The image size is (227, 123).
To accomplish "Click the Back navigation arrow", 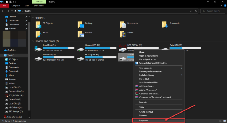I will [x=3, y=11].
